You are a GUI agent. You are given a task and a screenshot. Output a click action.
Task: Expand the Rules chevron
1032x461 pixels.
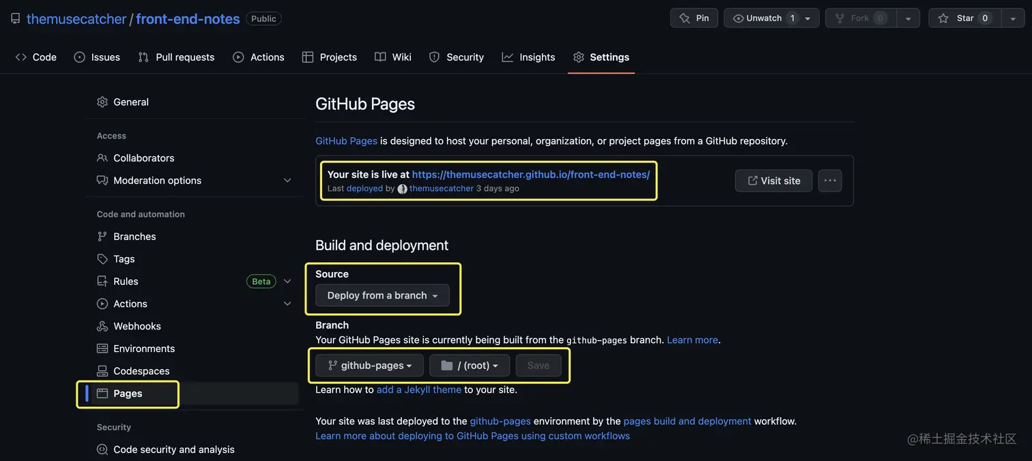tap(287, 282)
